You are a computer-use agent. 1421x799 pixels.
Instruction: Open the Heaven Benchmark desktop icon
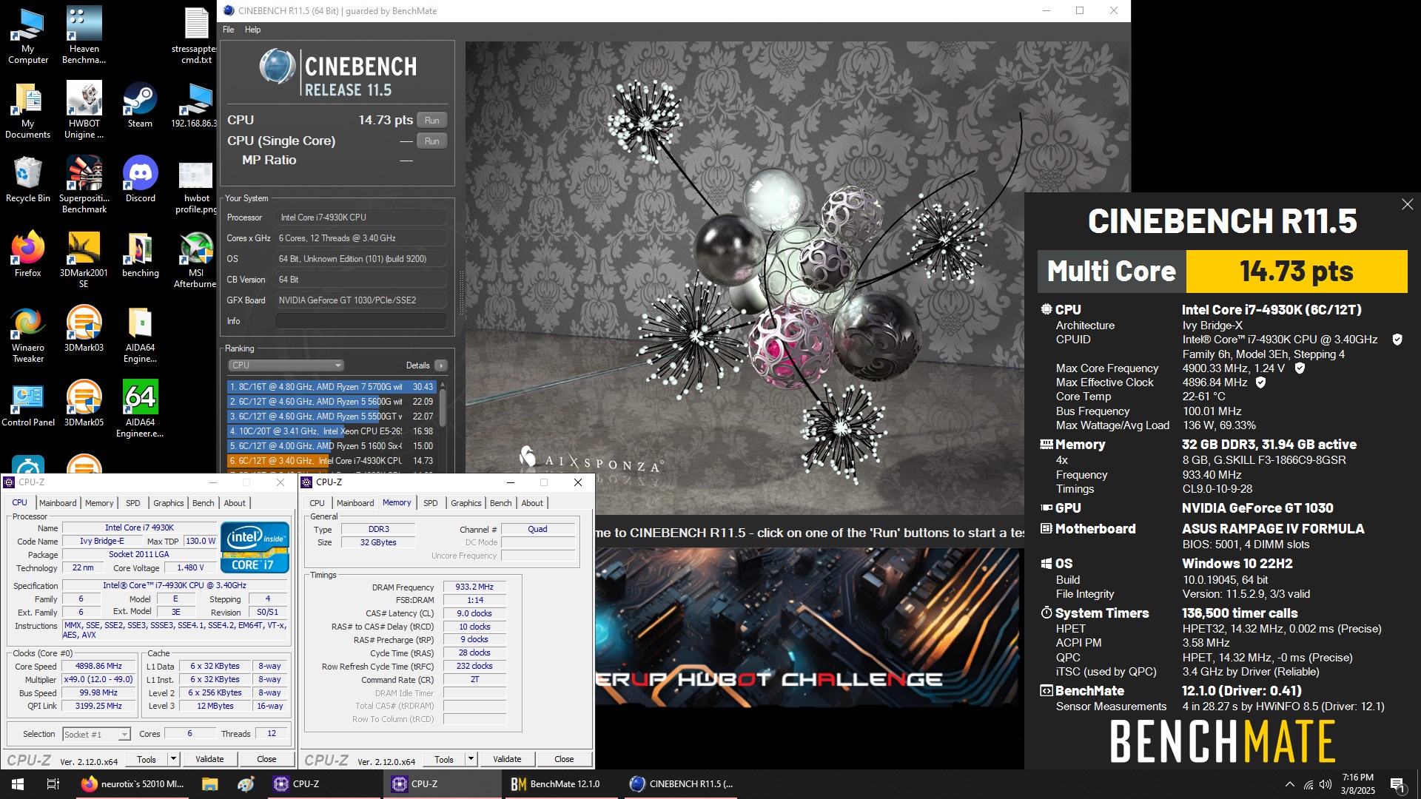(84, 35)
